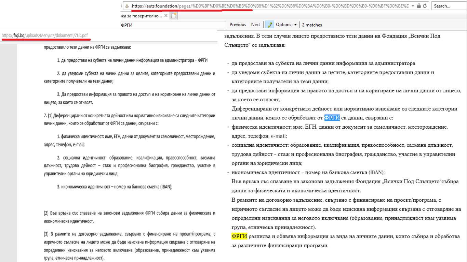The image size is (467, 262).
Task: Click right page bullet 'да уведоми субекта на лични данни'
Action: (x=333, y=77)
